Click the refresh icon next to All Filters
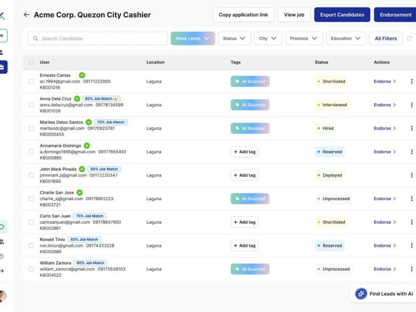This screenshot has width=416, height=312. (410, 38)
